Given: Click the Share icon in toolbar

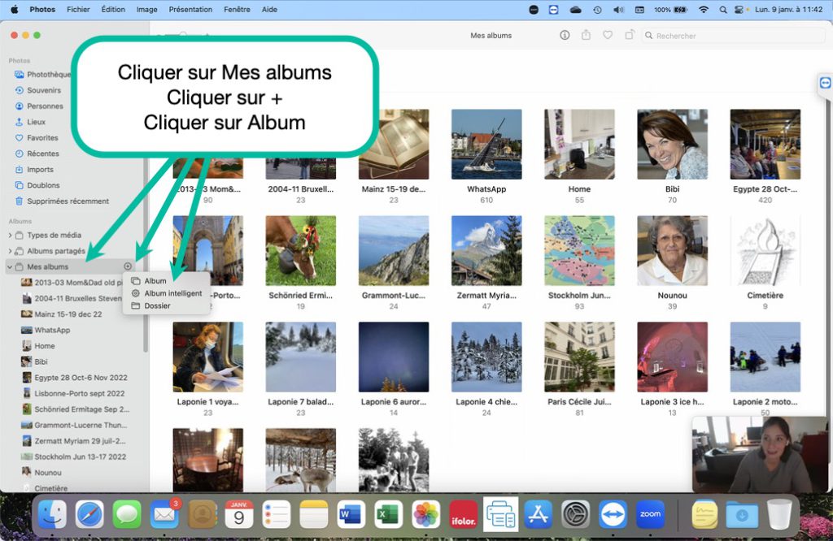Looking at the screenshot, I should (586, 35).
